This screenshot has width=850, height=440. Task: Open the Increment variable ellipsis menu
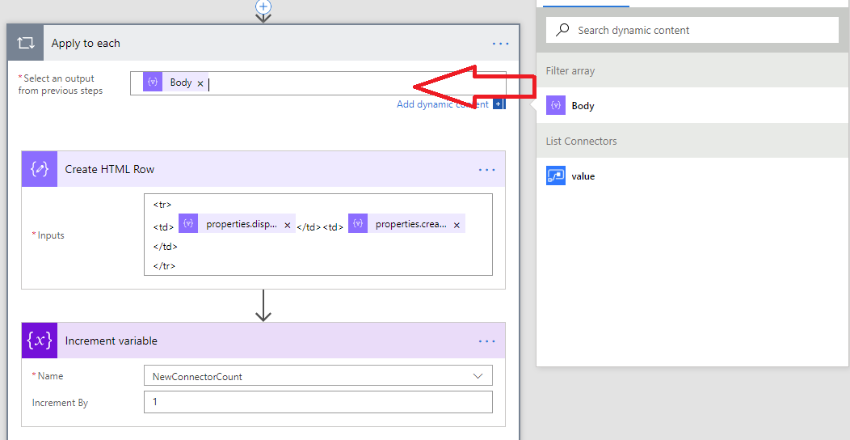pyautogui.click(x=486, y=341)
